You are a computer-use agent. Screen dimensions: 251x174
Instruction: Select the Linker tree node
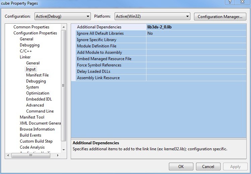[25, 57]
